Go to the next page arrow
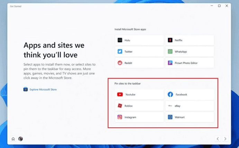 click(x=225, y=139)
